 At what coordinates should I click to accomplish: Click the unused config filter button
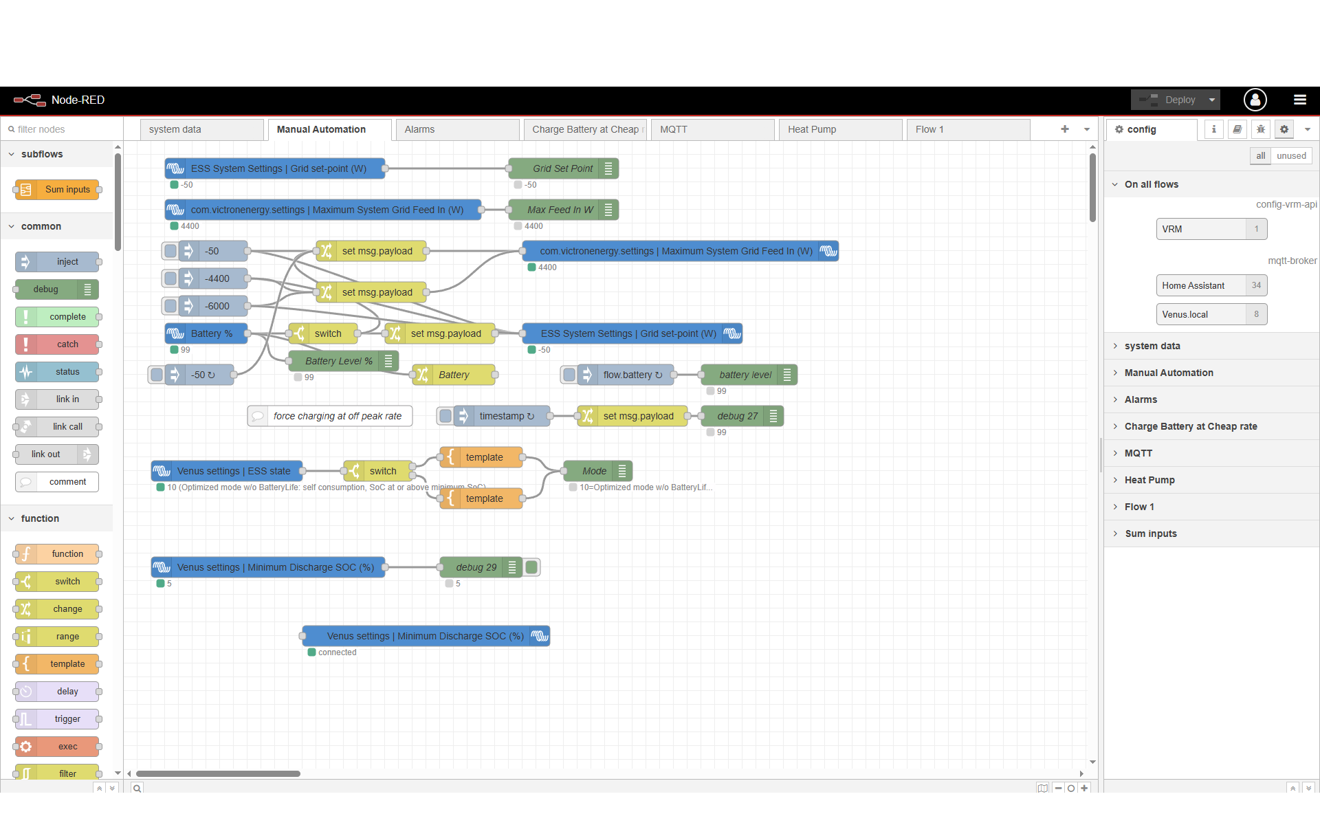1290,156
